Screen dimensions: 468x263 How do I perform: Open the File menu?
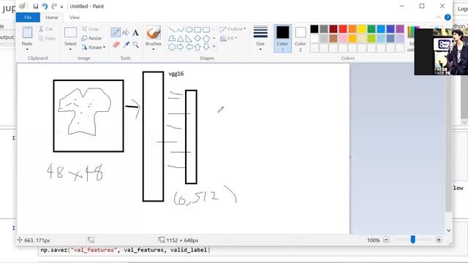(x=28, y=18)
